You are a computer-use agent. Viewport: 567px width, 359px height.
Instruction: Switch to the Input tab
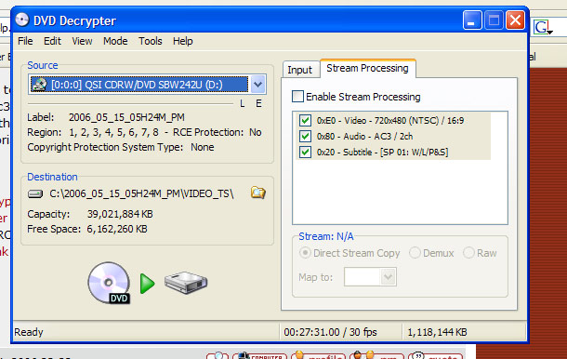[x=300, y=70]
